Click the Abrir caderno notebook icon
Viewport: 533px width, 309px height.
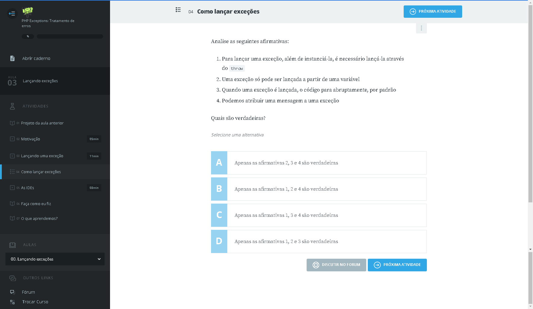pos(12,58)
